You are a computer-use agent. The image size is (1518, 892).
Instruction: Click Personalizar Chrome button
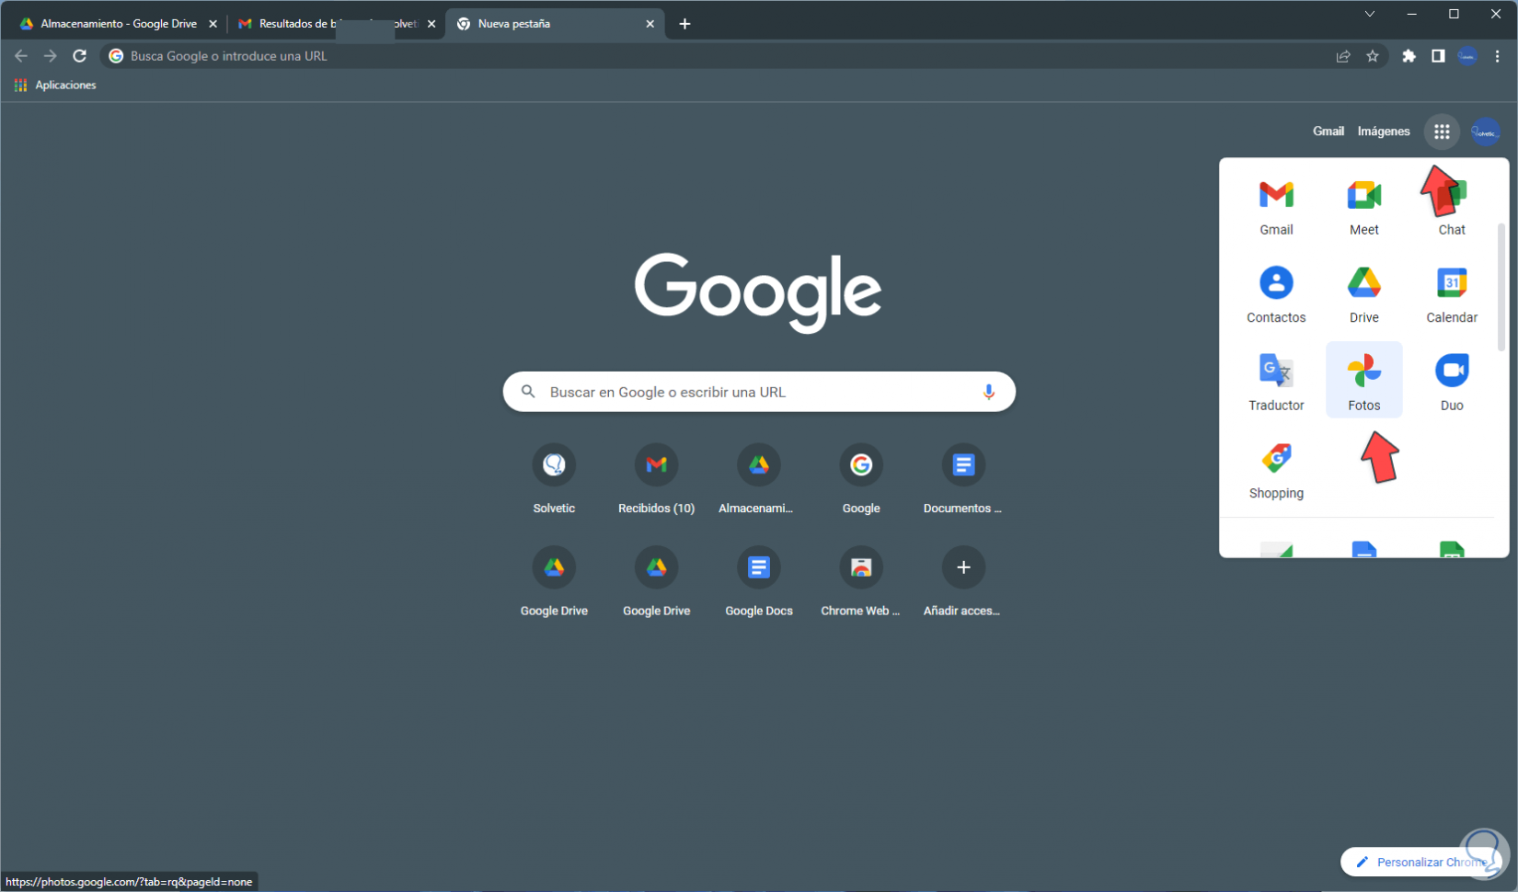(1420, 862)
